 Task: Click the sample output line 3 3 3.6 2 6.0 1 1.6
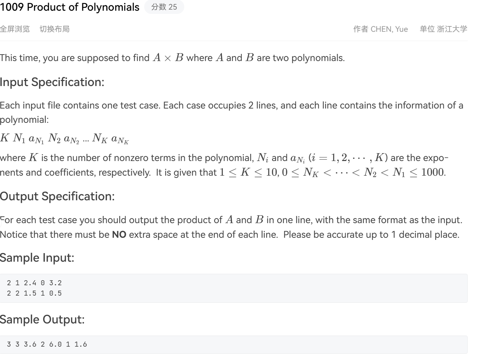47,345
